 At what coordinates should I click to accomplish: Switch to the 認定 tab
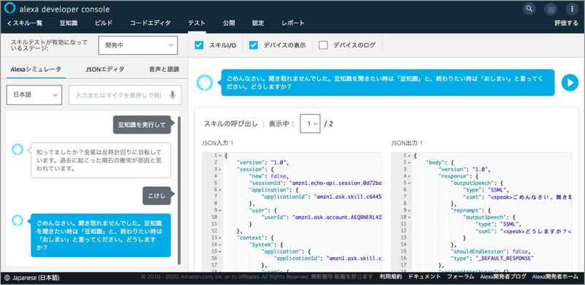click(x=258, y=23)
